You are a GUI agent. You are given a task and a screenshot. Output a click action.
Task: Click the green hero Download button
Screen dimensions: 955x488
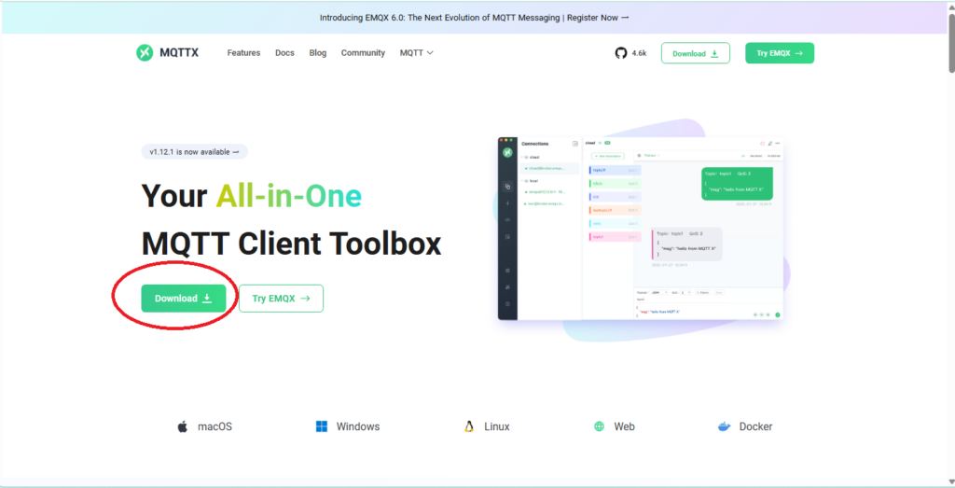click(x=184, y=299)
